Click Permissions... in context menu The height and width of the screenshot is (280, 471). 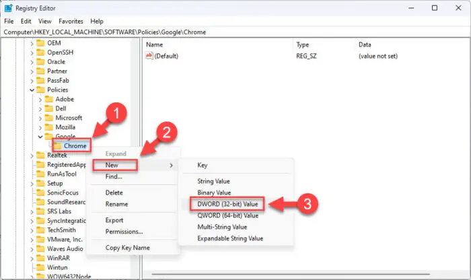tap(124, 232)
